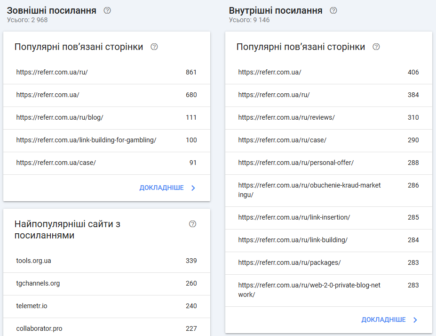Select referr.com.ua/ru/ row with 861 links

pyautogui.click(x=106, y=73)
